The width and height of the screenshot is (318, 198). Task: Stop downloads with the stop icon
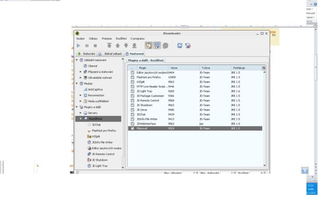95,46
